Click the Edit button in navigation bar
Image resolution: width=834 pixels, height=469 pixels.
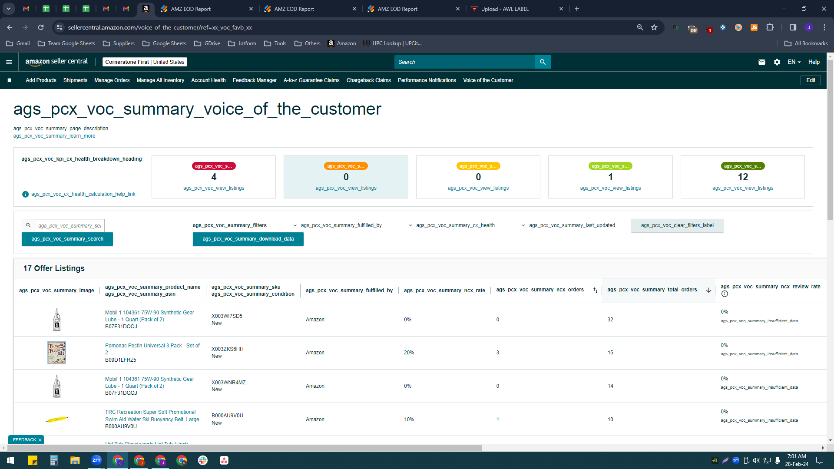(811, 80)
